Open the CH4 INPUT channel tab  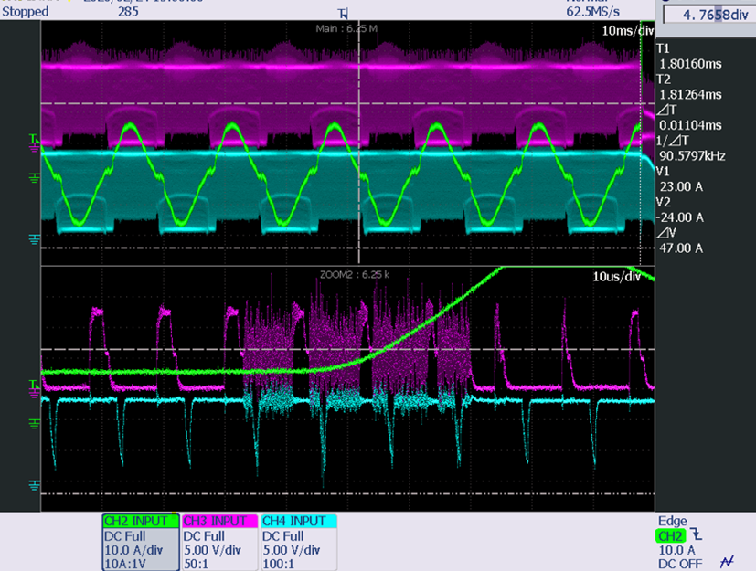coord(299,522)
